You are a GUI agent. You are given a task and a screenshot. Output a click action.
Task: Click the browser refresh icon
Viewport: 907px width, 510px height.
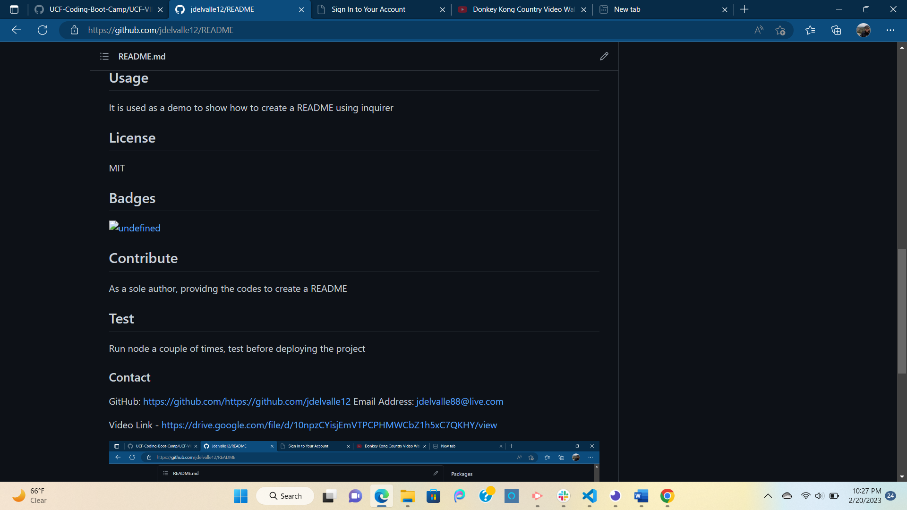point(43,30)
